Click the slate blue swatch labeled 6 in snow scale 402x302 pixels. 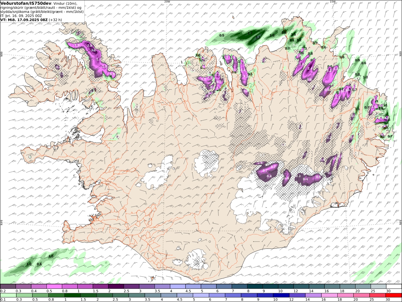point(224,287)
